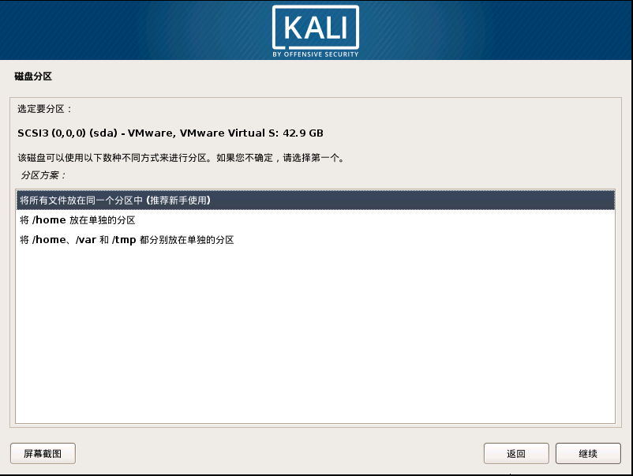This screenshot has height=476, width=633.
Task: Click the 如果您不确定，请选择第一个 hint sentence
Action: click(x=280, y=158)
